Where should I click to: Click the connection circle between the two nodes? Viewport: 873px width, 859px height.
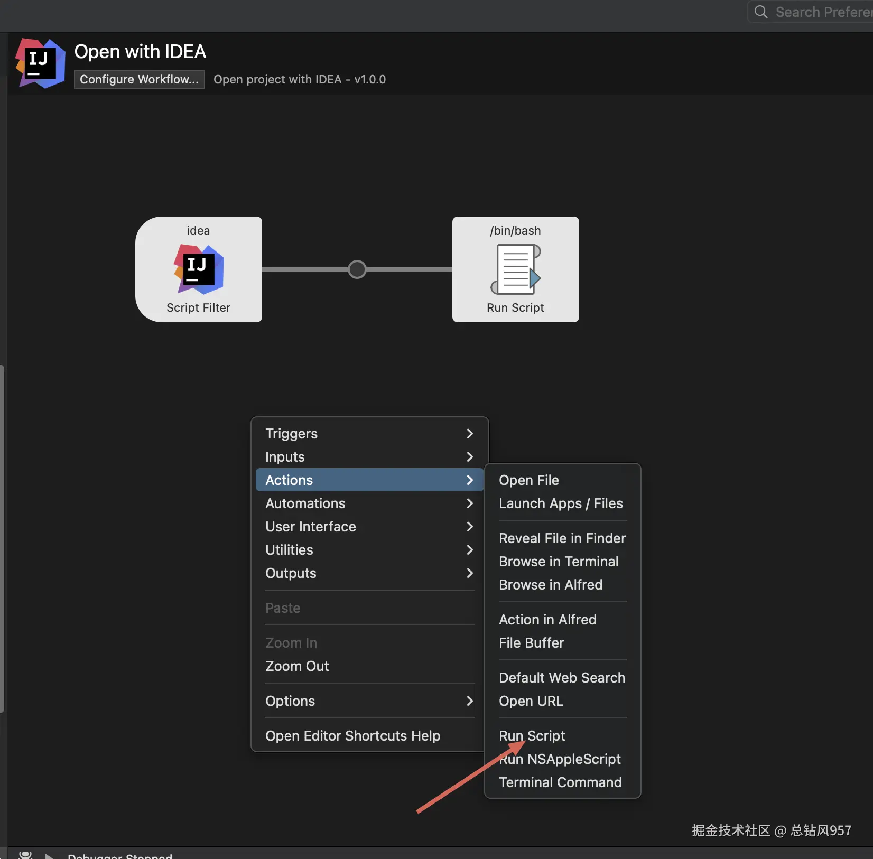(357, 269)
